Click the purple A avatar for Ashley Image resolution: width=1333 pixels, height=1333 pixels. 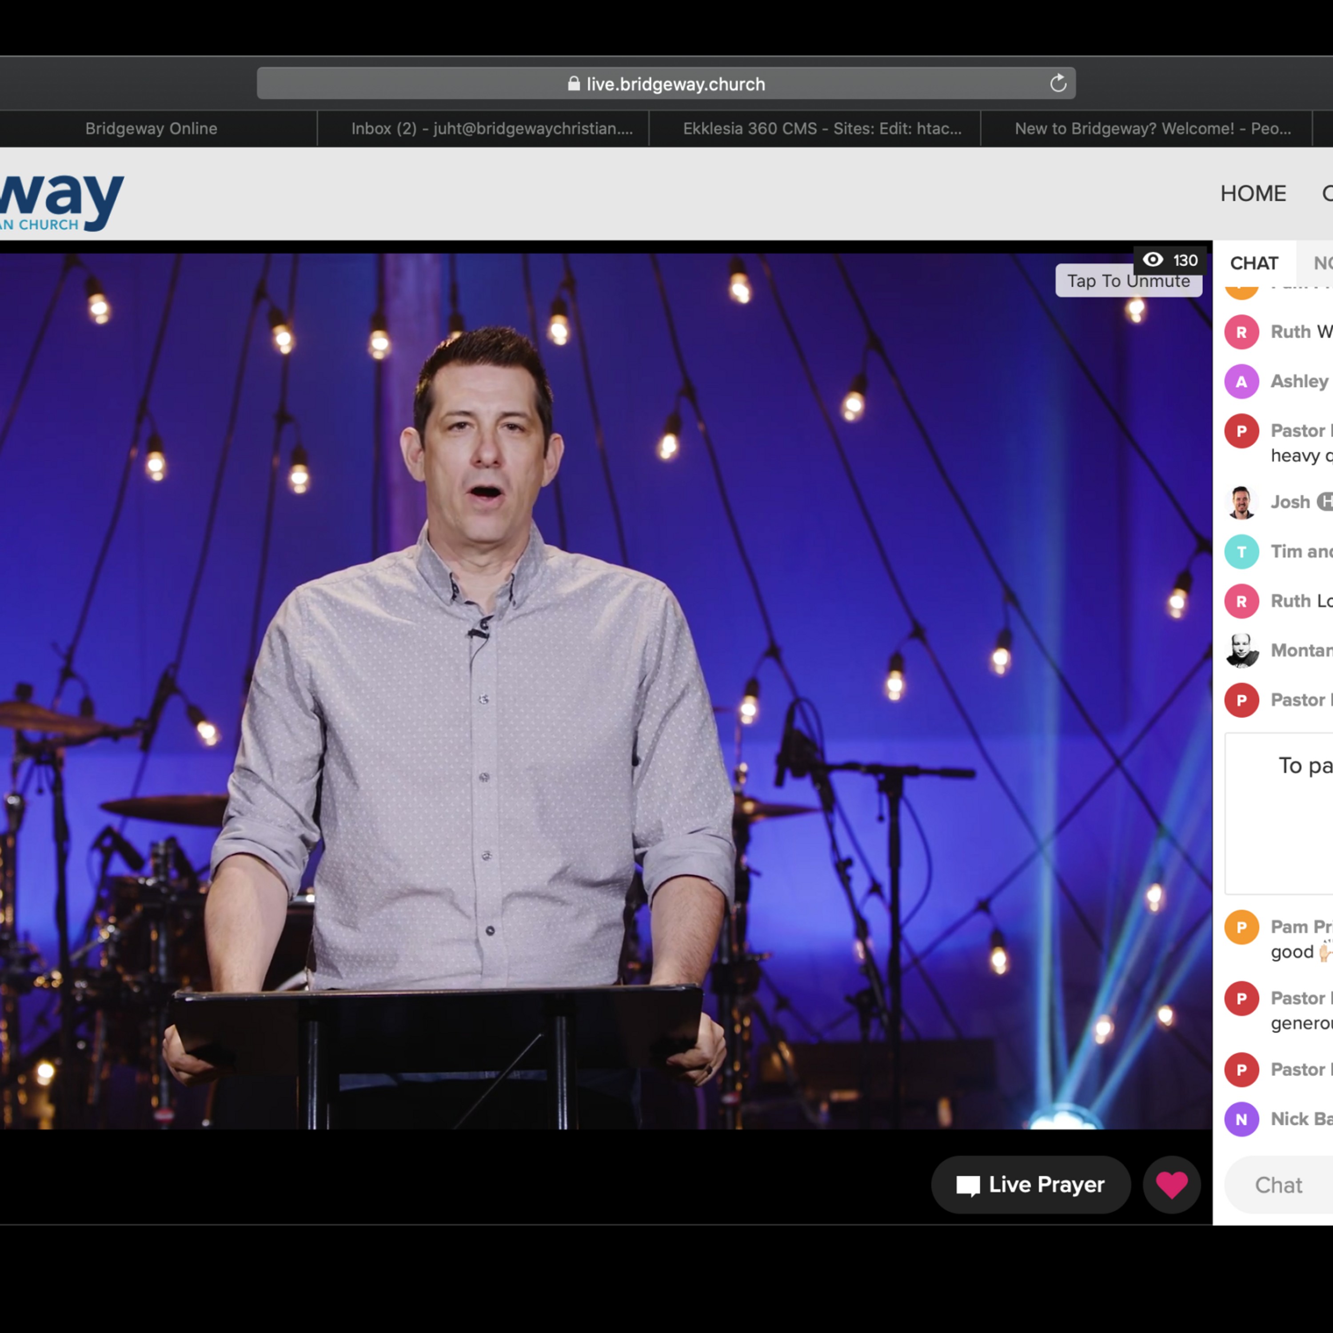(x=1241, y=381)
